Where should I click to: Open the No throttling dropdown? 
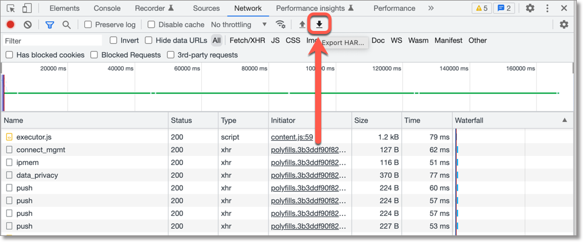[239, 25]
